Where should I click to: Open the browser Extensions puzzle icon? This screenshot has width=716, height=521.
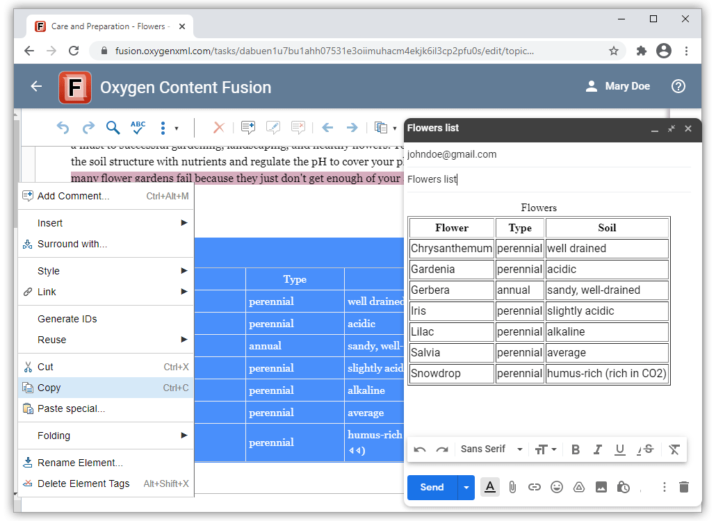pyautogui.click(x=641, y=51)
